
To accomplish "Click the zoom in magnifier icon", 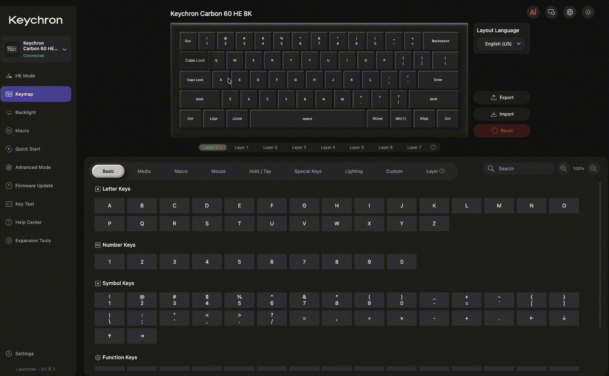I will tap(563, 168).
